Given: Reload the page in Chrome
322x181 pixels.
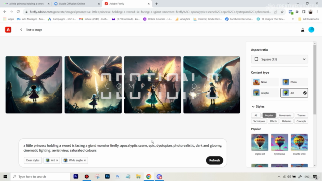Looking at the screenshot, I should [x=18, y=12].
